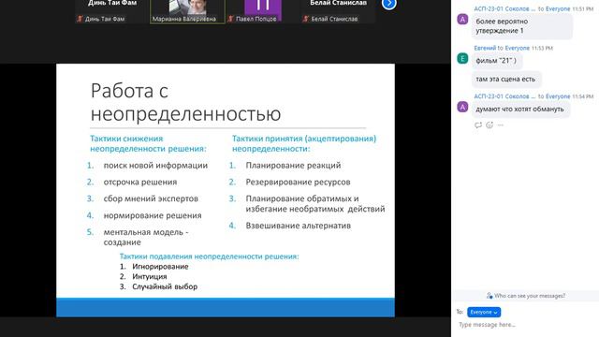Screen dimensions: 599x337
Task: Click Динь Тай Фам's muted microphone icon
Action: coord(80,19)
